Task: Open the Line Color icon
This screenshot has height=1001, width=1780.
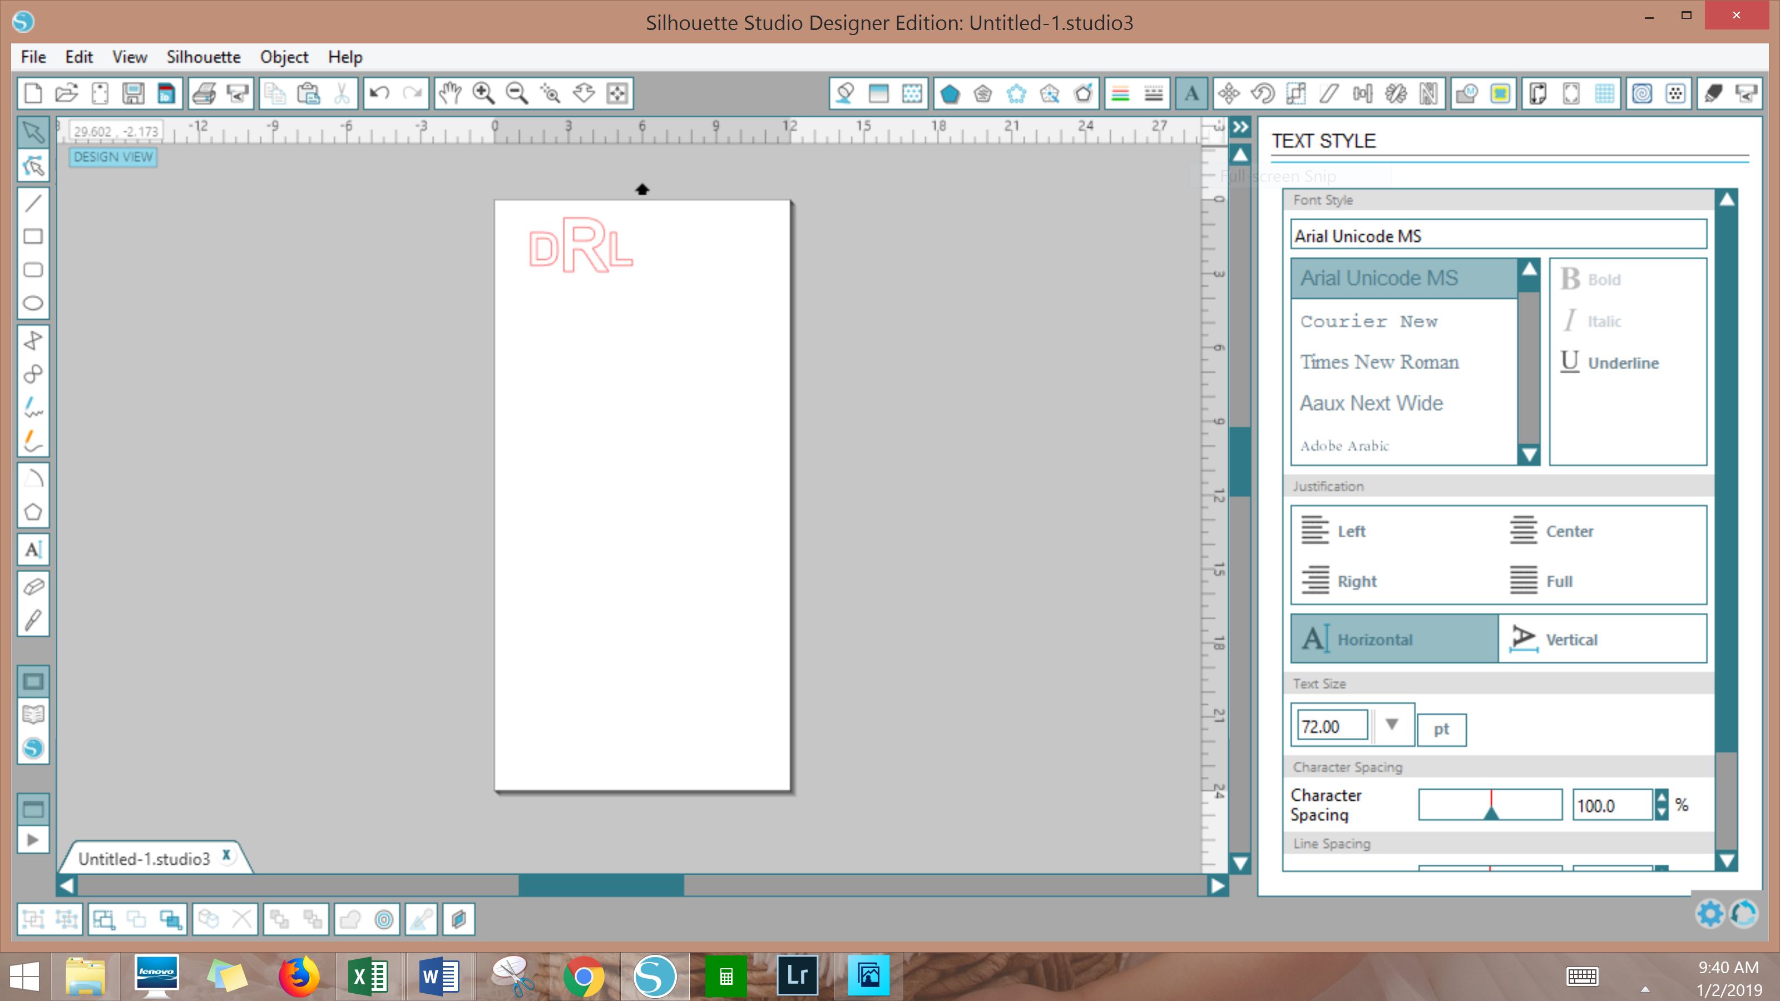Action: pos(1120,93)
